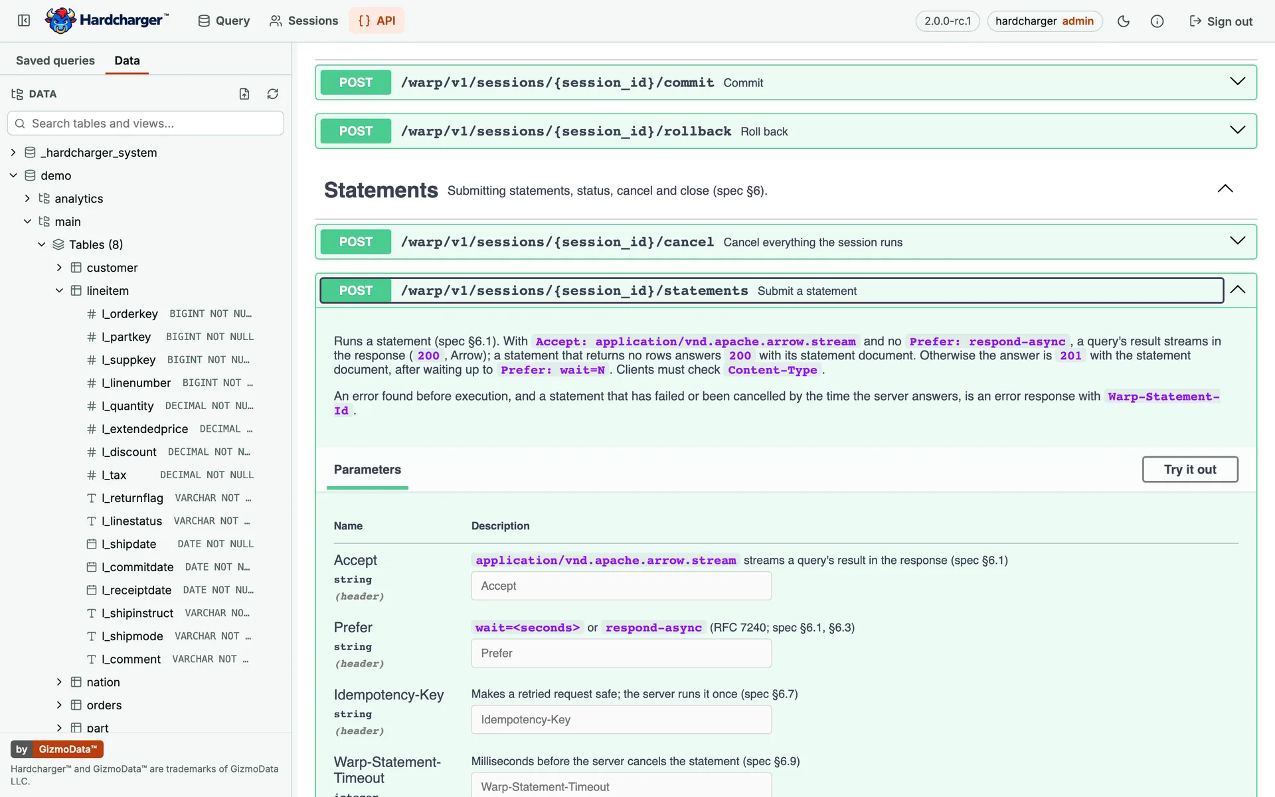Screen dimensions: 1275x797
Task: Open the Query menu item
Action: click(x=224, y=21)
